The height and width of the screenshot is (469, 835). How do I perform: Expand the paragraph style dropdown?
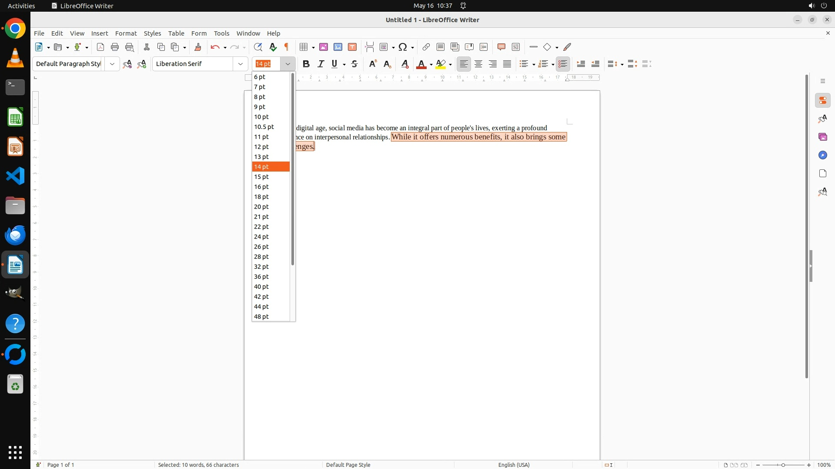pos(112,64)
